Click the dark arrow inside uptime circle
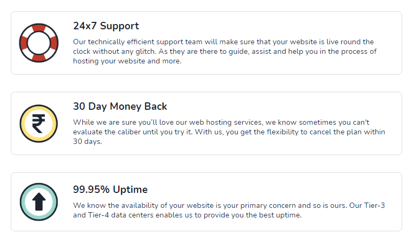This screenshot has width=415, height=242. click(x=39, y=201)
